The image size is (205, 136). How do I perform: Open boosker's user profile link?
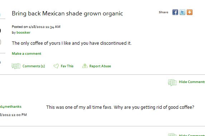click(x=23, y=33)
